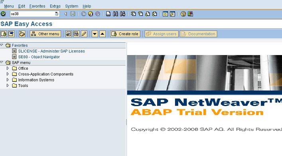Open the Help menu
The image size is (282, 156).
pyautogui.click(x=87, y=6)
